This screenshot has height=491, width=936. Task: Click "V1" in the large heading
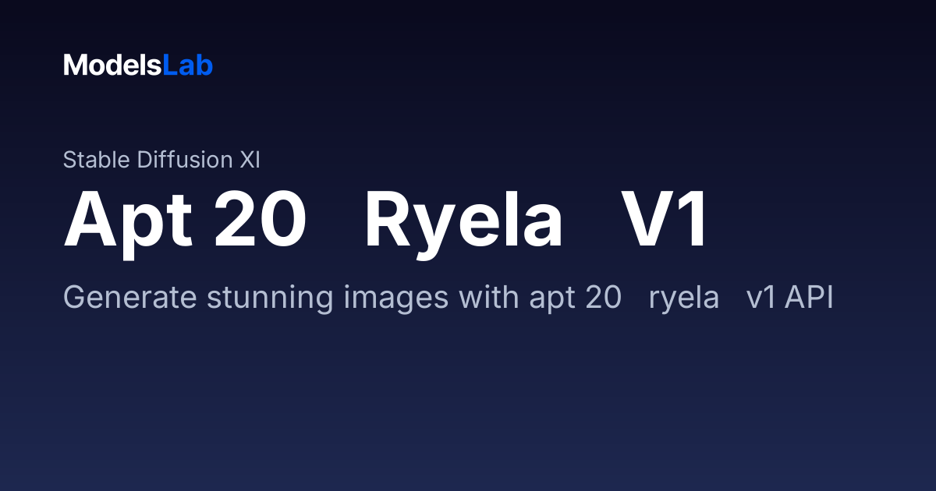pos(665,219)
